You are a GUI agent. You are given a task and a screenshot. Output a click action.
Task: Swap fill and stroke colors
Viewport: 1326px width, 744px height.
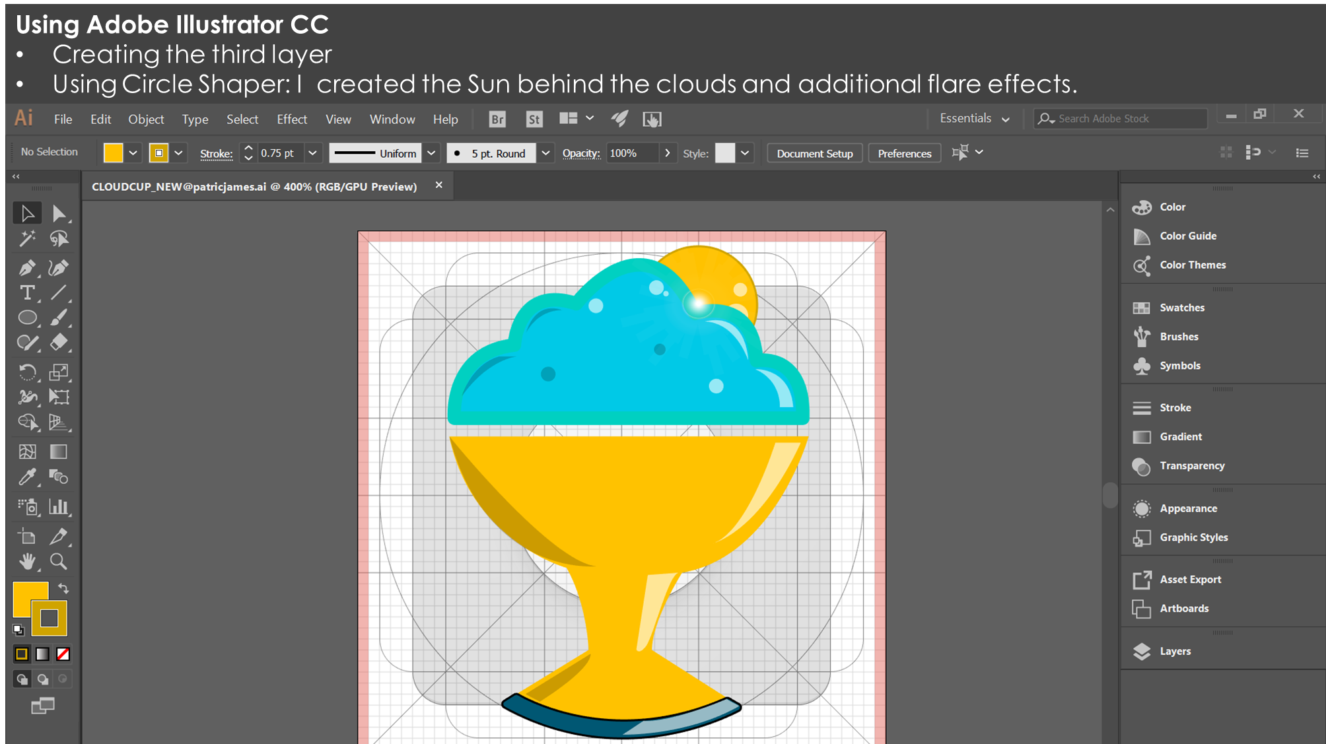click(63, 588)
